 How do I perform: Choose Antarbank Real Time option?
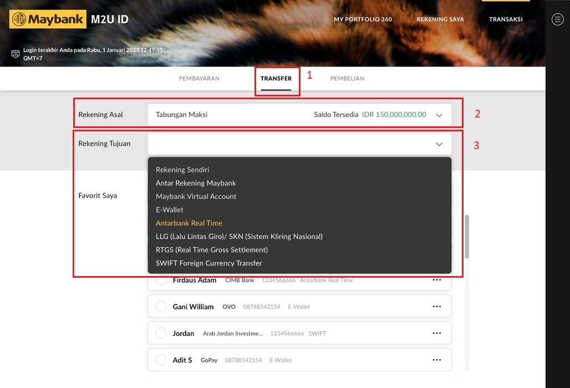189,223
